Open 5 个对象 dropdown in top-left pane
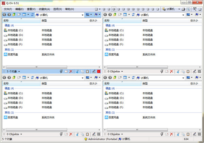 [19, 71]
